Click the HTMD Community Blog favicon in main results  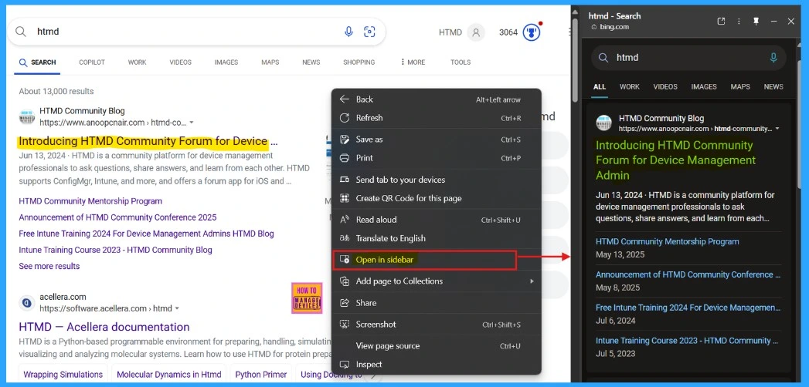(x=27, y=117)
